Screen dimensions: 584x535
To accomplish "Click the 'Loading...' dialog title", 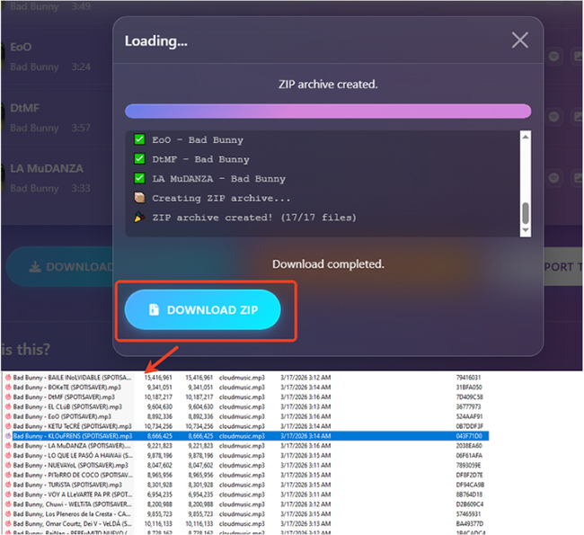I will (156, 41).
